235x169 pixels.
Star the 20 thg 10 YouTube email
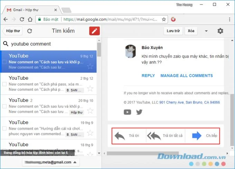[x=90, y=111]
